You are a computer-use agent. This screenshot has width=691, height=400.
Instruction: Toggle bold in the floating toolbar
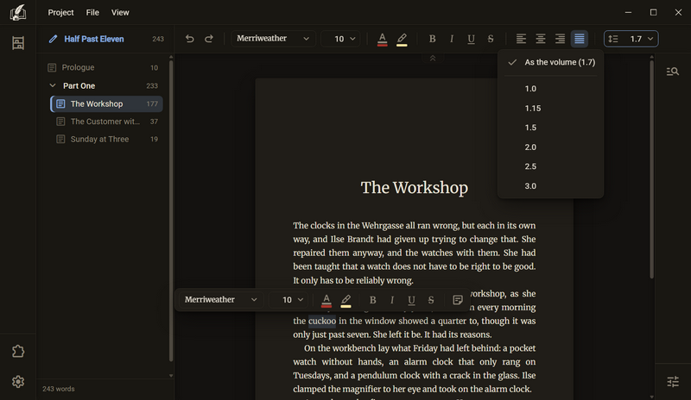372,300
